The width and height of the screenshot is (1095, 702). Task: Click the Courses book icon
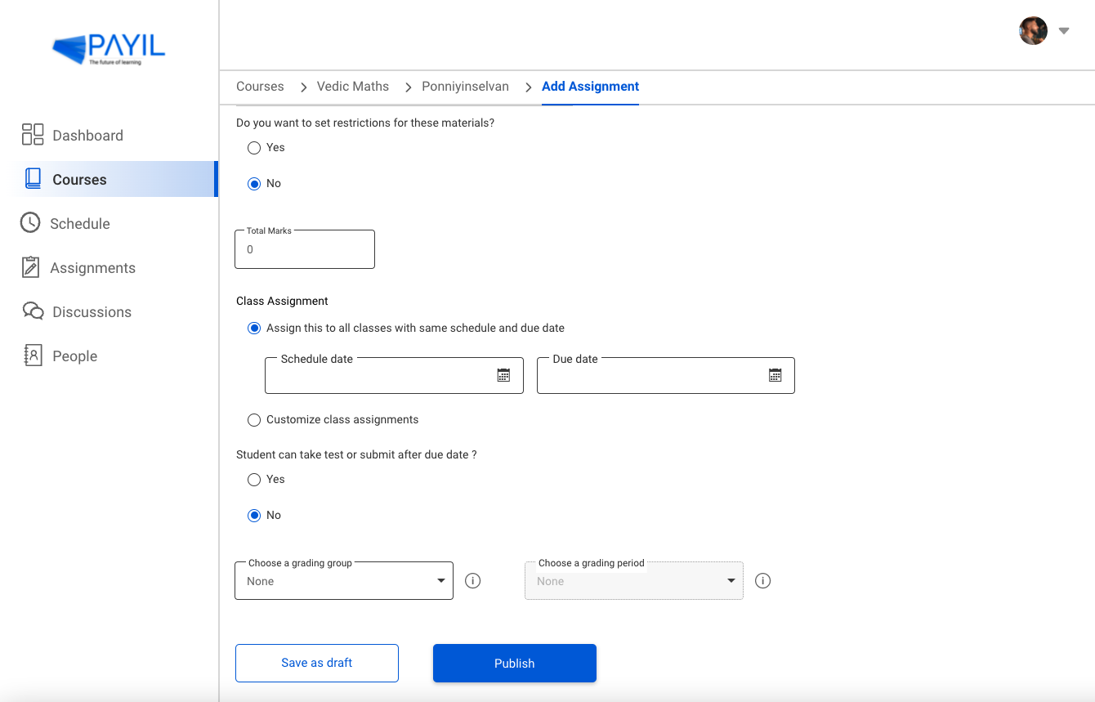click(x=33, y=179)
